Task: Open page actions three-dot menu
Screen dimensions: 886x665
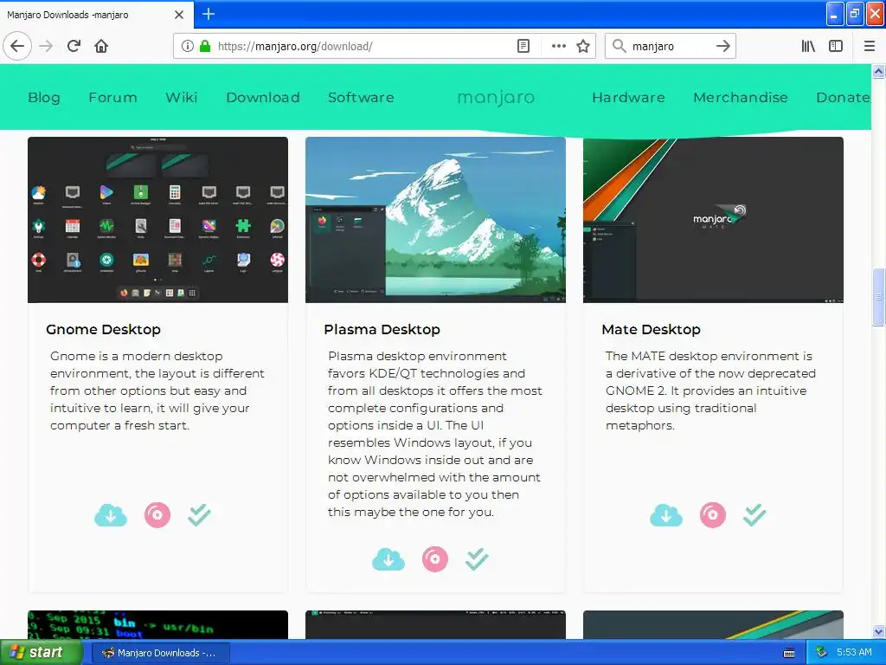Action: click(x=558, y=47)
